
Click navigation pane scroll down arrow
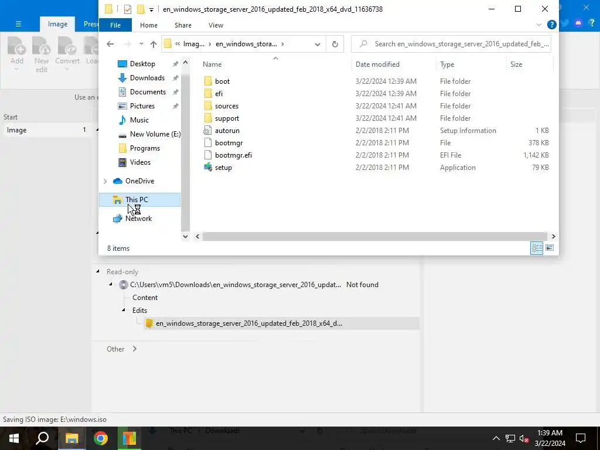(x=185, y=237)
